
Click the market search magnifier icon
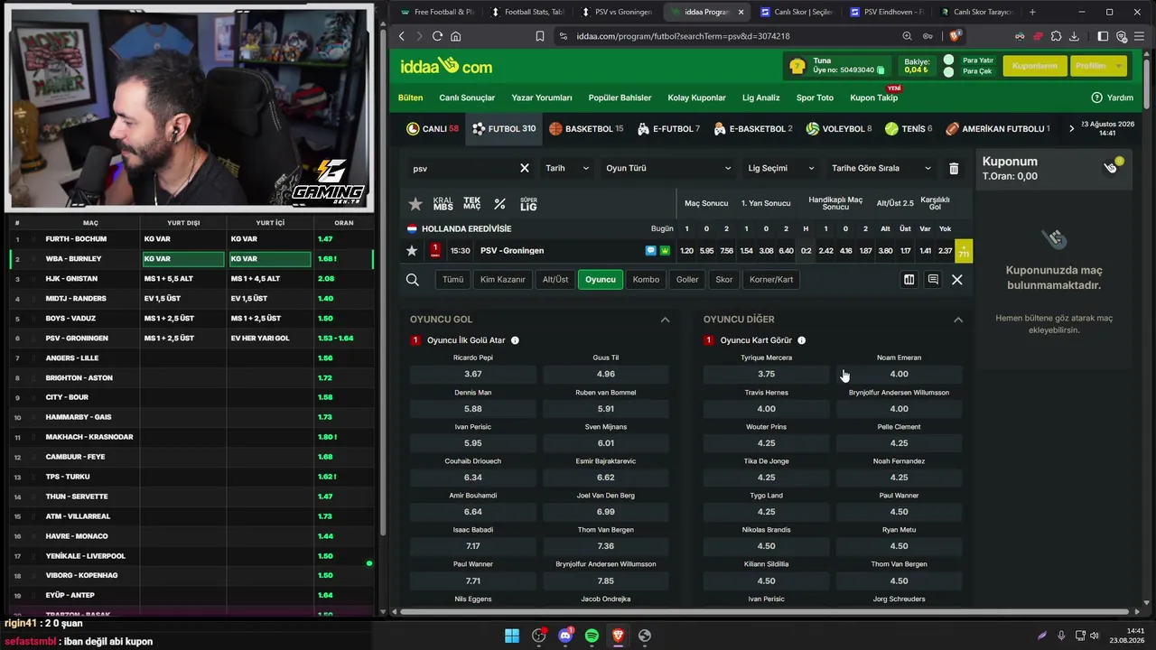pos(413,280)
